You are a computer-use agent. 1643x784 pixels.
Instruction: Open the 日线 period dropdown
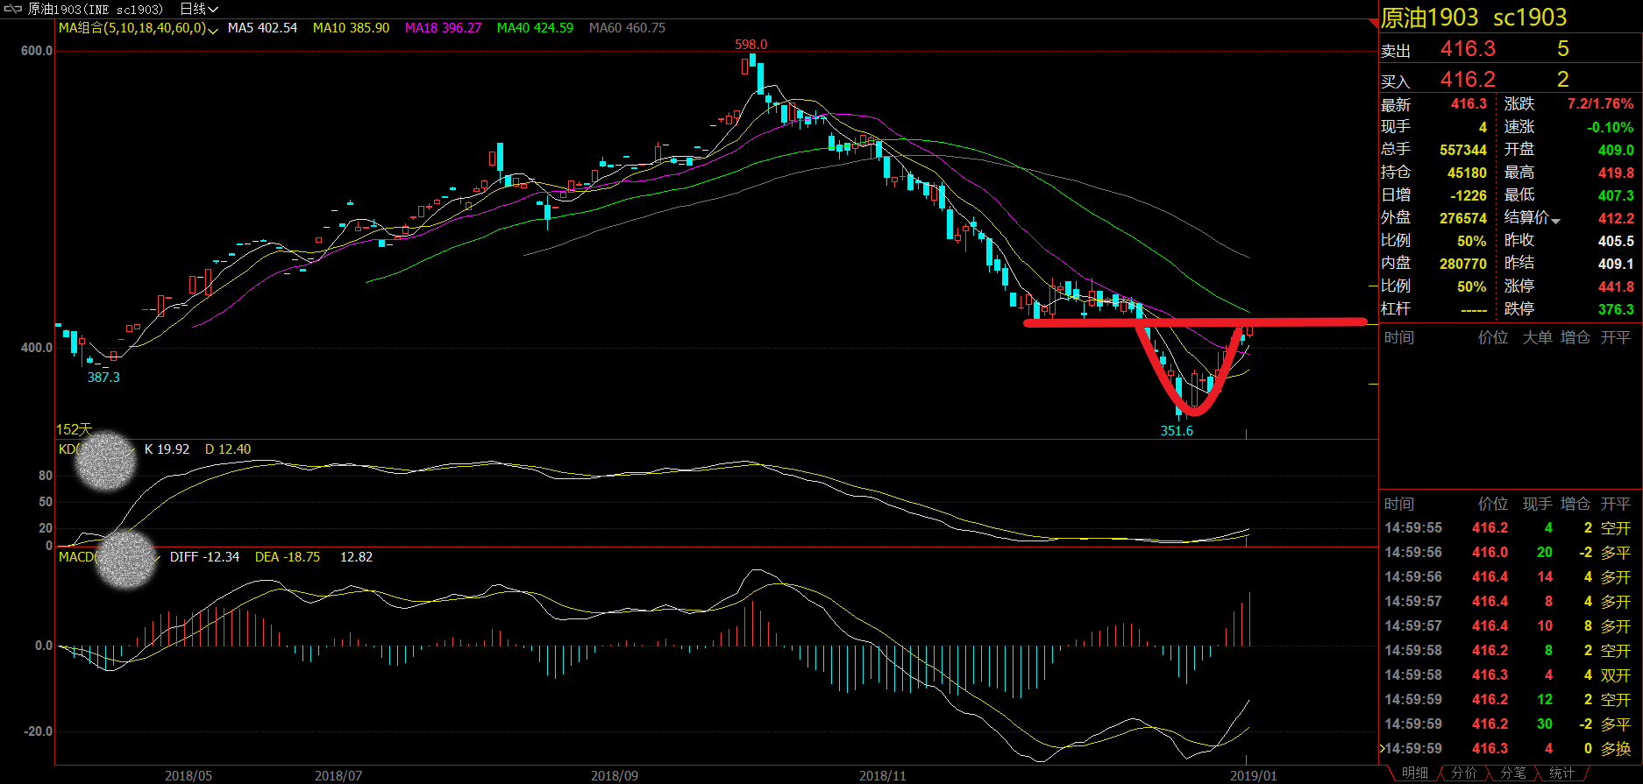click(199, 9)
